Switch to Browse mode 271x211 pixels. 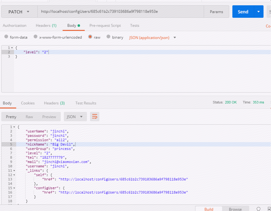coord(235,209)
